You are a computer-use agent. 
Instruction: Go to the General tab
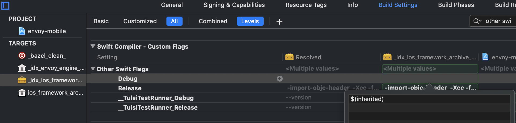[172, 5]
